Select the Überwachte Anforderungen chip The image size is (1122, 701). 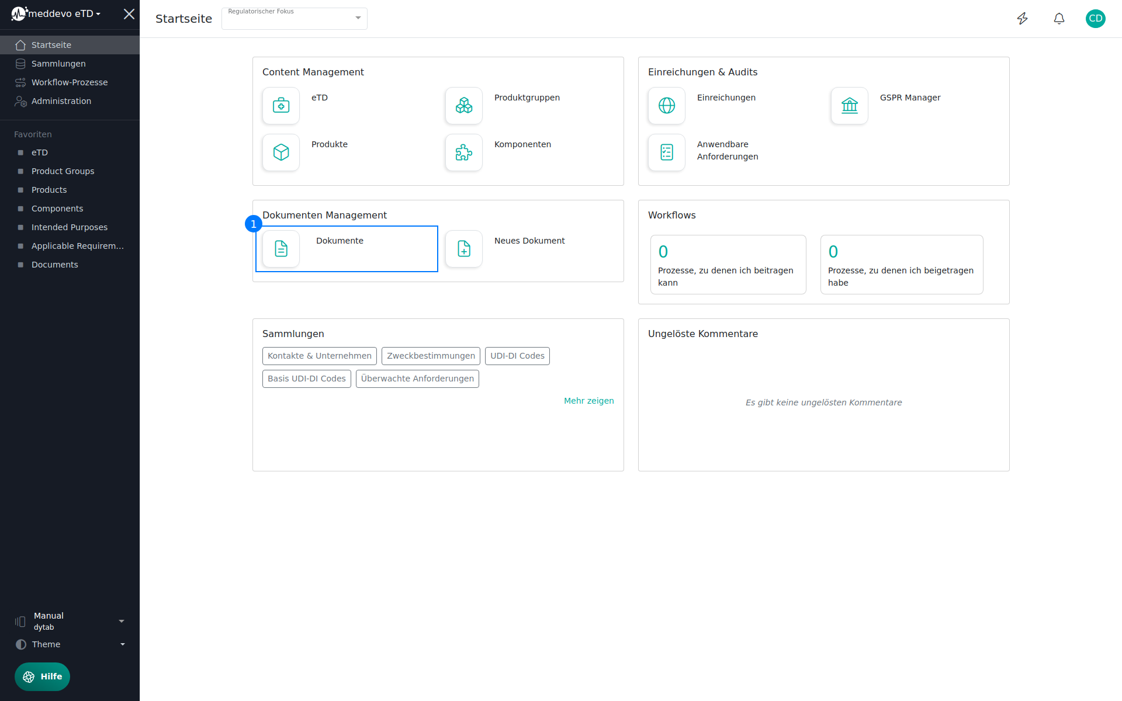(x=417, y=379)
